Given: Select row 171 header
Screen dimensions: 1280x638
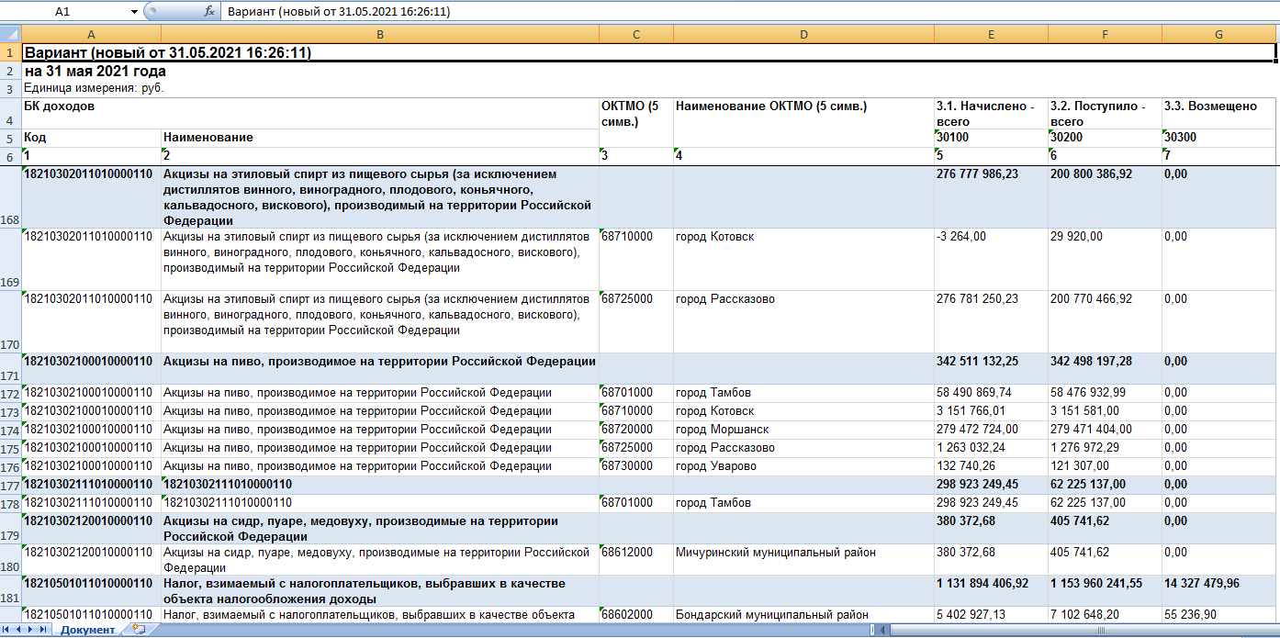Looking at the screenshot, I should 10,369.
